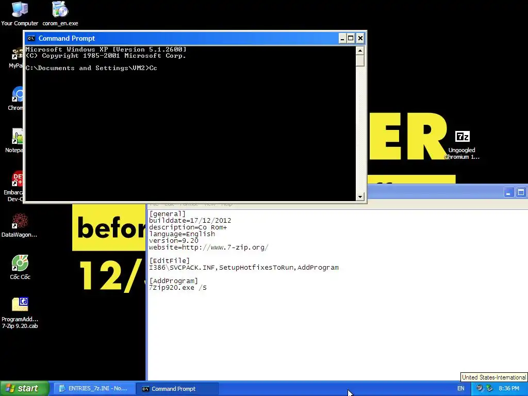The image size is (528, 396).
Task: Click the [AddProgram] section header in Notepad
Action: pos(174,281)
